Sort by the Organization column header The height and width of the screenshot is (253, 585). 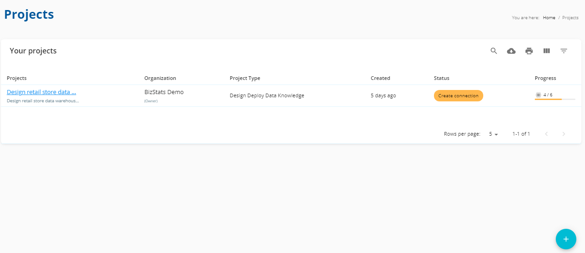160,78
